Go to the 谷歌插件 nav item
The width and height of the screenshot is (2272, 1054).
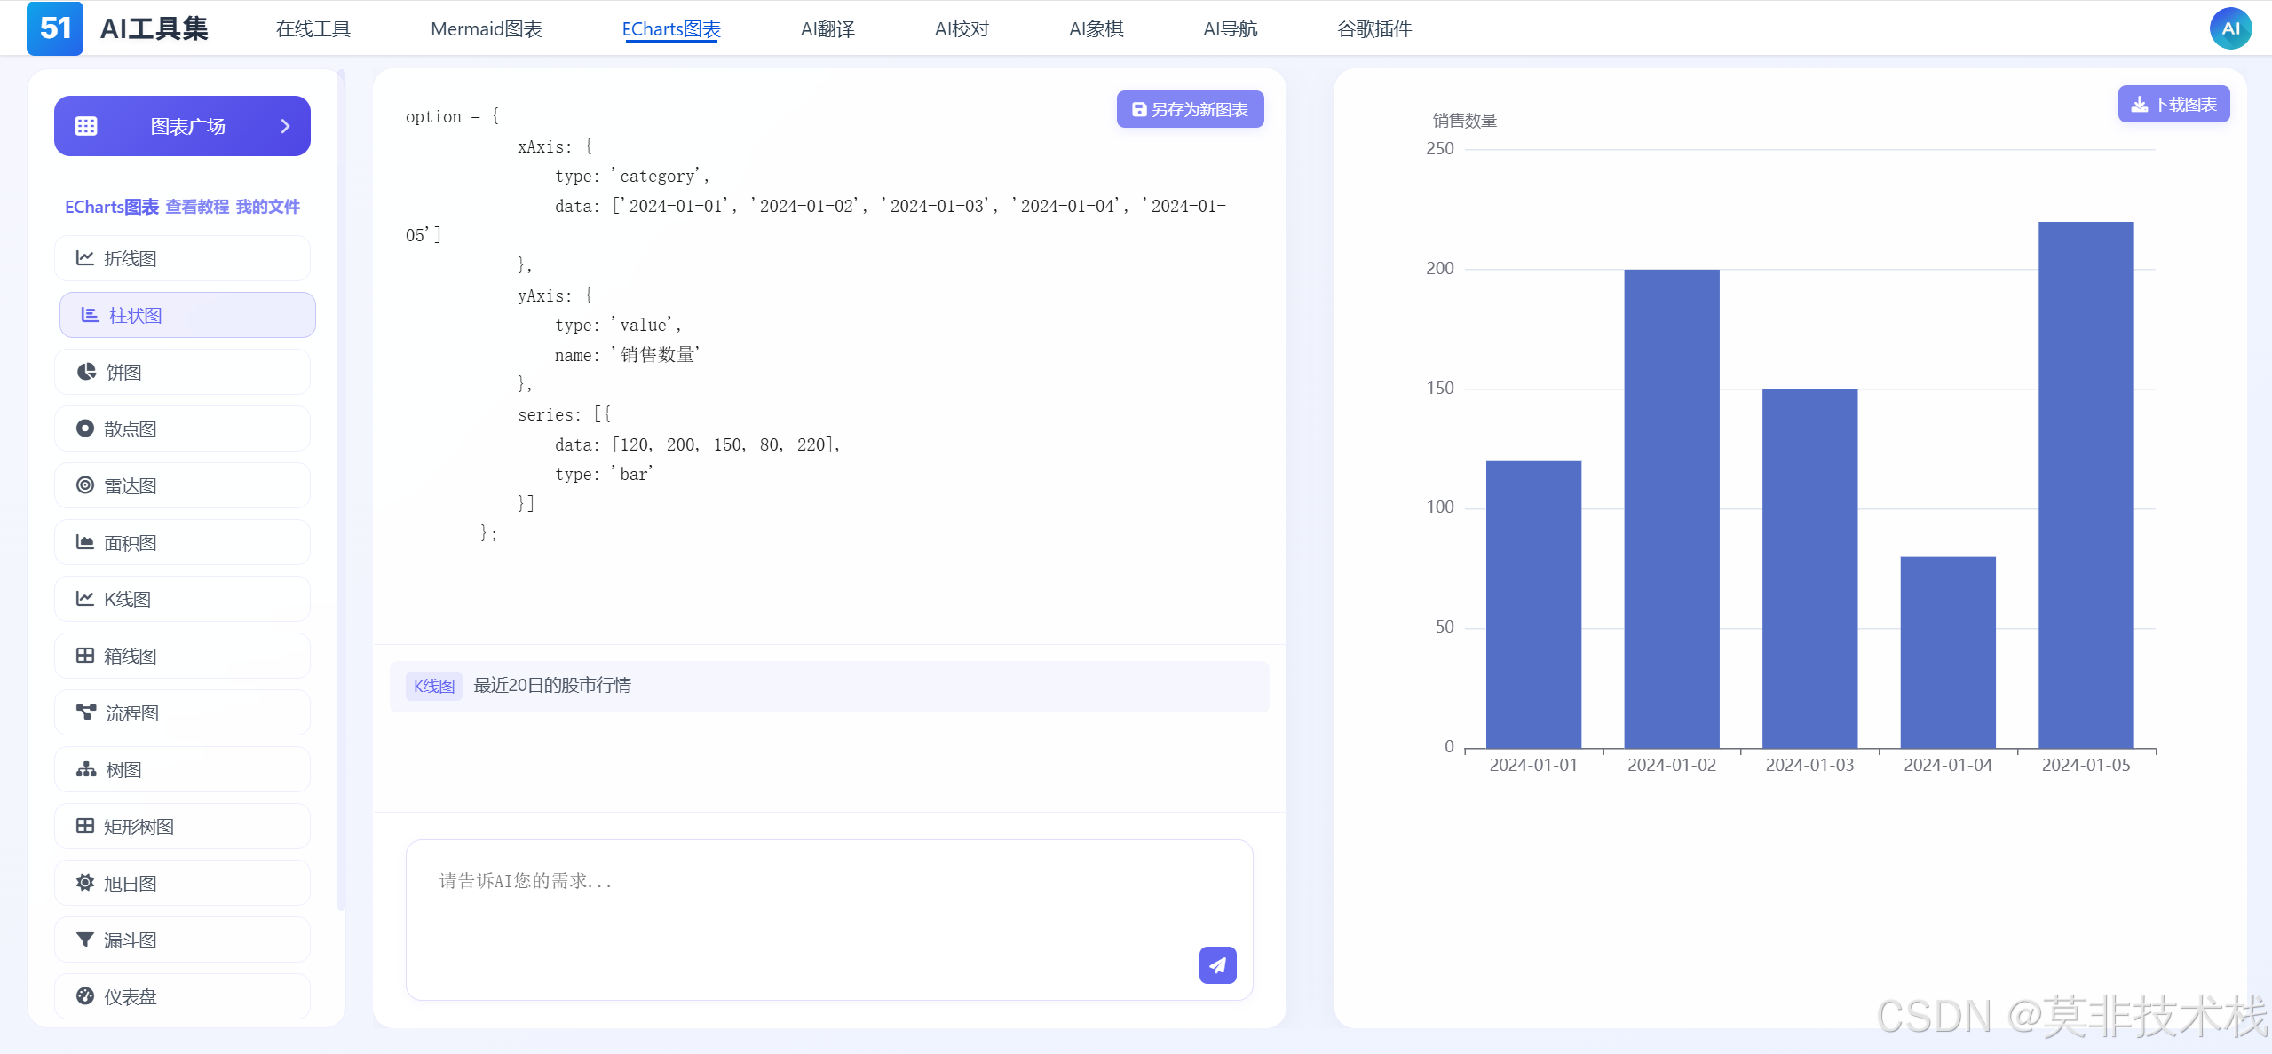[x=1373, y=29]
